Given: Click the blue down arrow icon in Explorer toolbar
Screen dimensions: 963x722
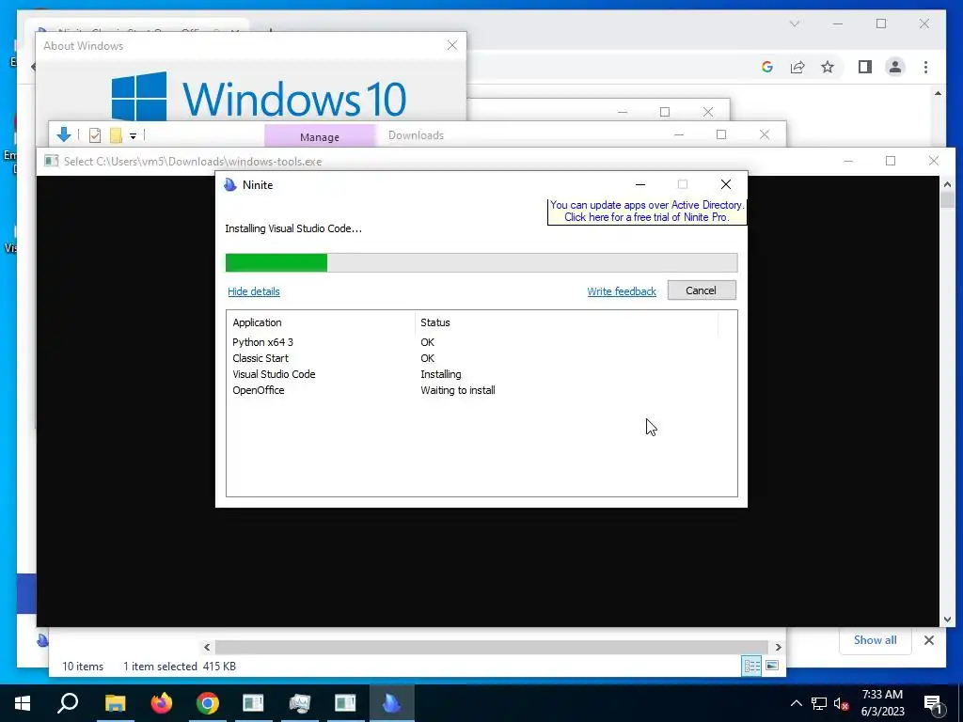Looking at the screenshot, I should point(64,134).
